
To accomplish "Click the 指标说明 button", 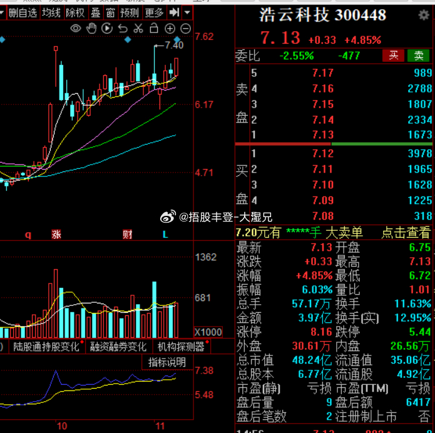I will tap(167, 362).
